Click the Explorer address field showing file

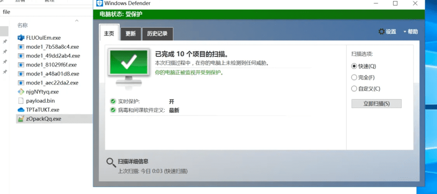[47, 12]
